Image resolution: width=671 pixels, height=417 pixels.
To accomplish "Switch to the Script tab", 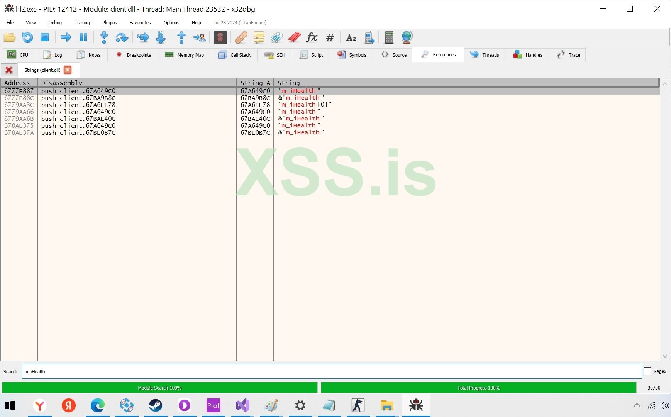I will pos(312,55).
